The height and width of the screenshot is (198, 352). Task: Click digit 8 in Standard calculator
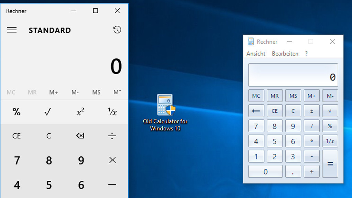(49, 160)
